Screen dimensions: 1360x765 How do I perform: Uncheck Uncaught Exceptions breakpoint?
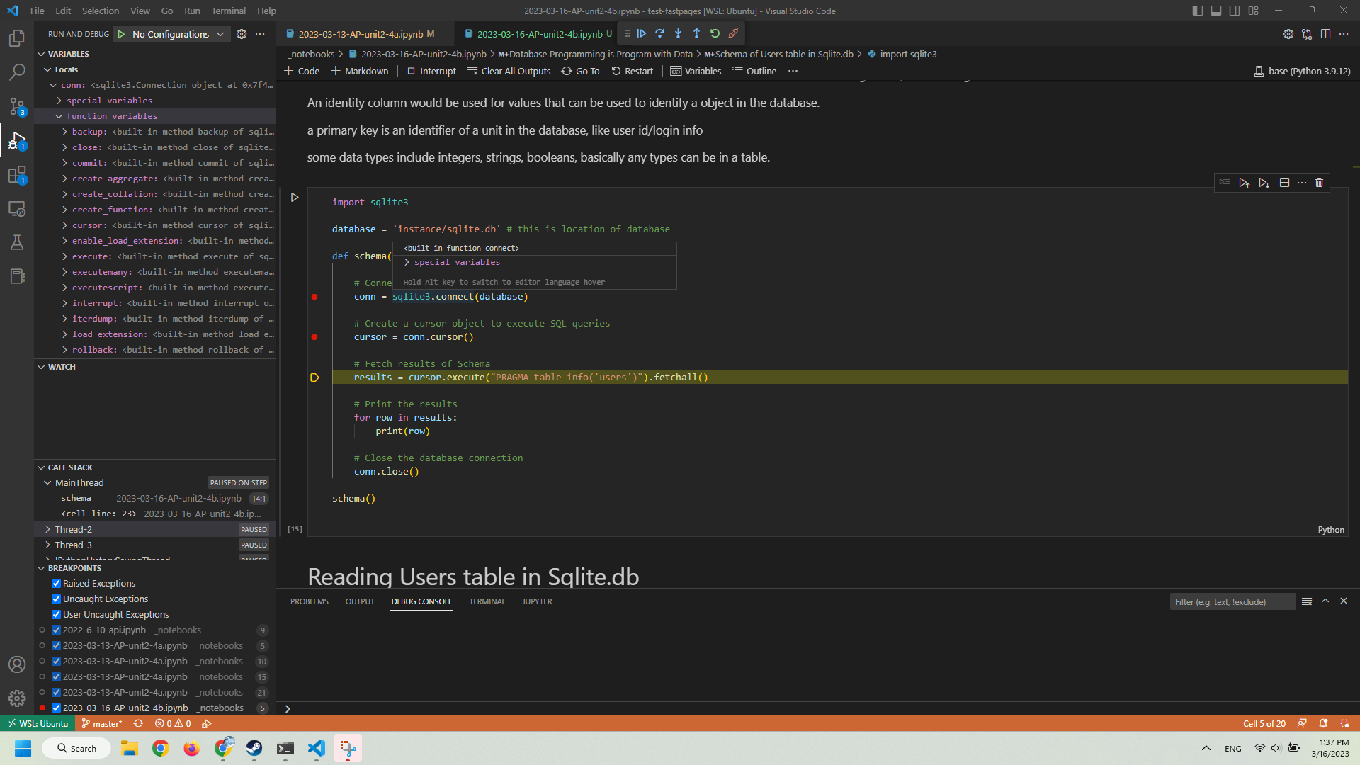pos(57,599)
